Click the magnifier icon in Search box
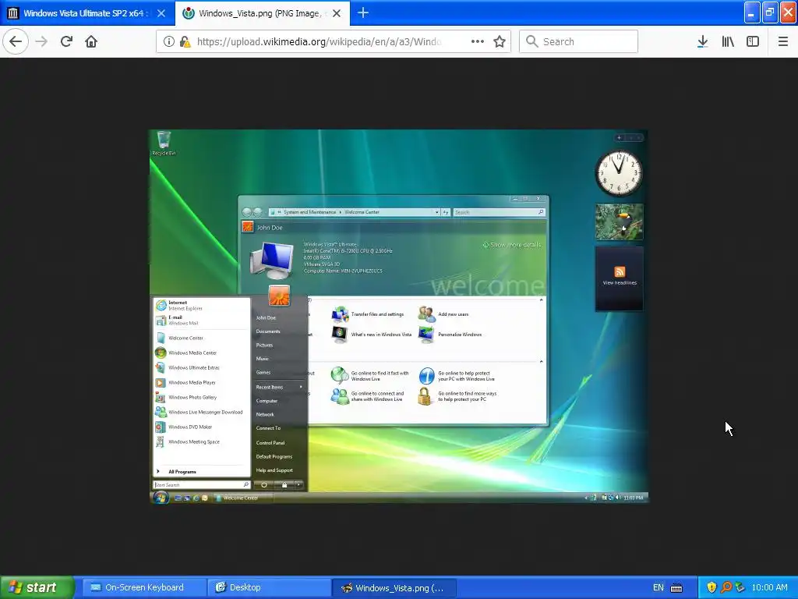798x599 pixels. pos(531,41)
